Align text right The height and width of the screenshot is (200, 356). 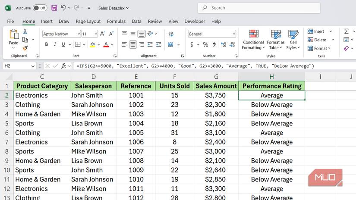click(142, 44)
